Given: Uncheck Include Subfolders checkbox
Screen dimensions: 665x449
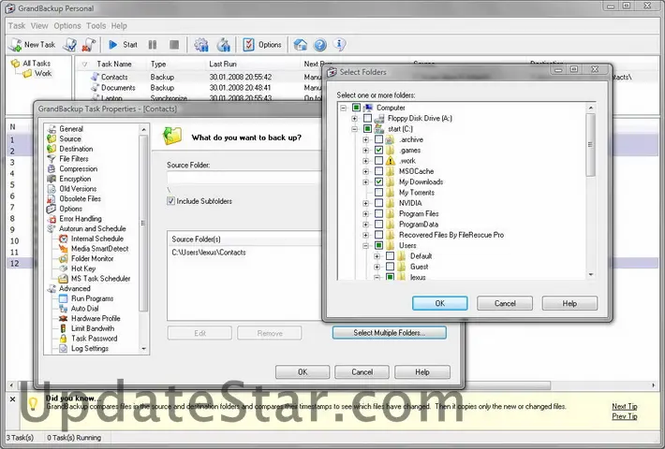Looking at the screenshot, I should pos(171,201).
